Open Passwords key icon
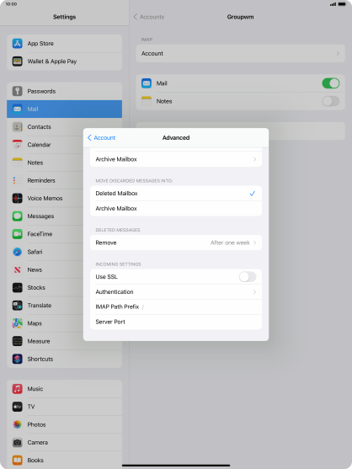 pos(18,91)
